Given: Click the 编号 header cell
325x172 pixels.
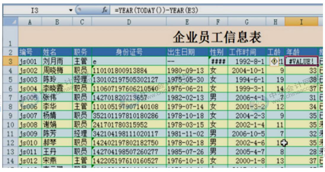Looking at the screenshot, I should tap(30, 52).
